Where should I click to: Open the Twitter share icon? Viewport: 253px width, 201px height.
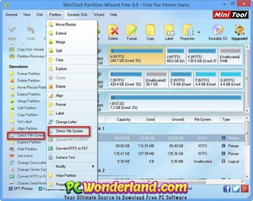[236, 189]
